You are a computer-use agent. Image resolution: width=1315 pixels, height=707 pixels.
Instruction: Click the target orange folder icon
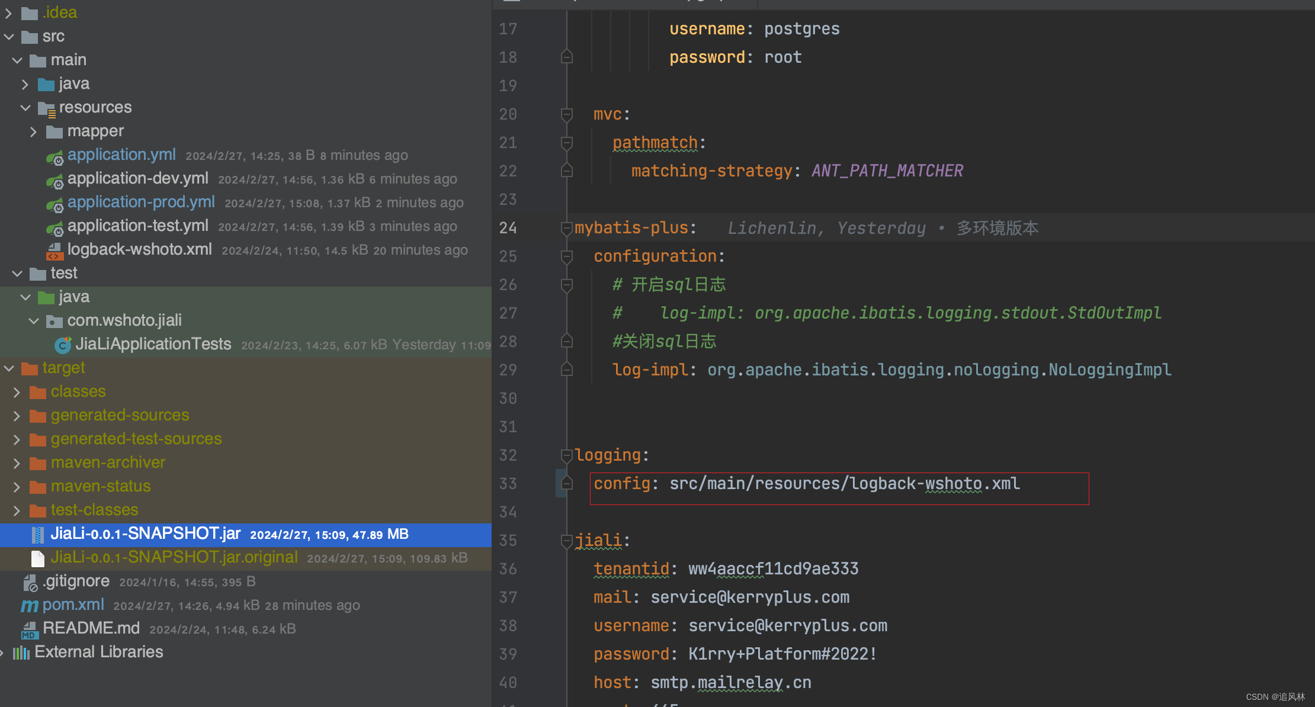30,369
